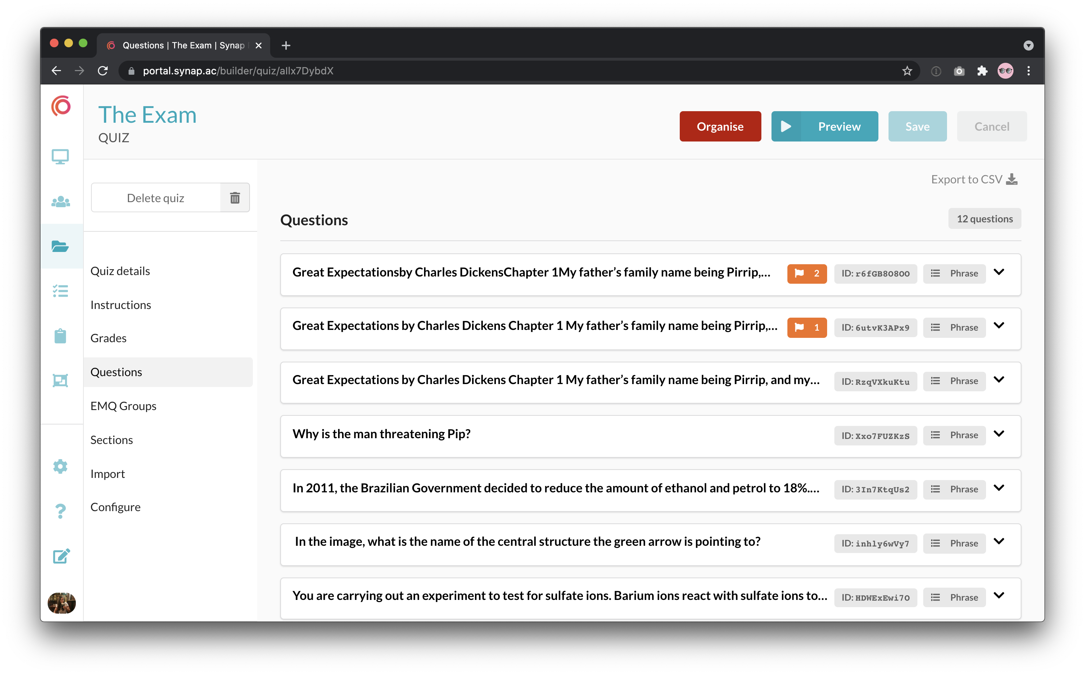Expand the 'Why is the man threatening Pip?' question
This screenshot has width=1085, height=675.
[999, 434]
